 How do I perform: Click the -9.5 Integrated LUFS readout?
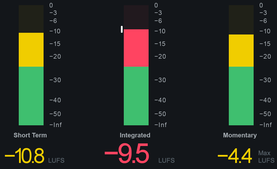tap(127, 153)
